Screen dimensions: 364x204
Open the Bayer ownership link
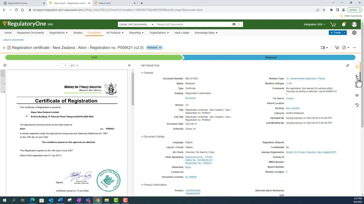[188, 167]
